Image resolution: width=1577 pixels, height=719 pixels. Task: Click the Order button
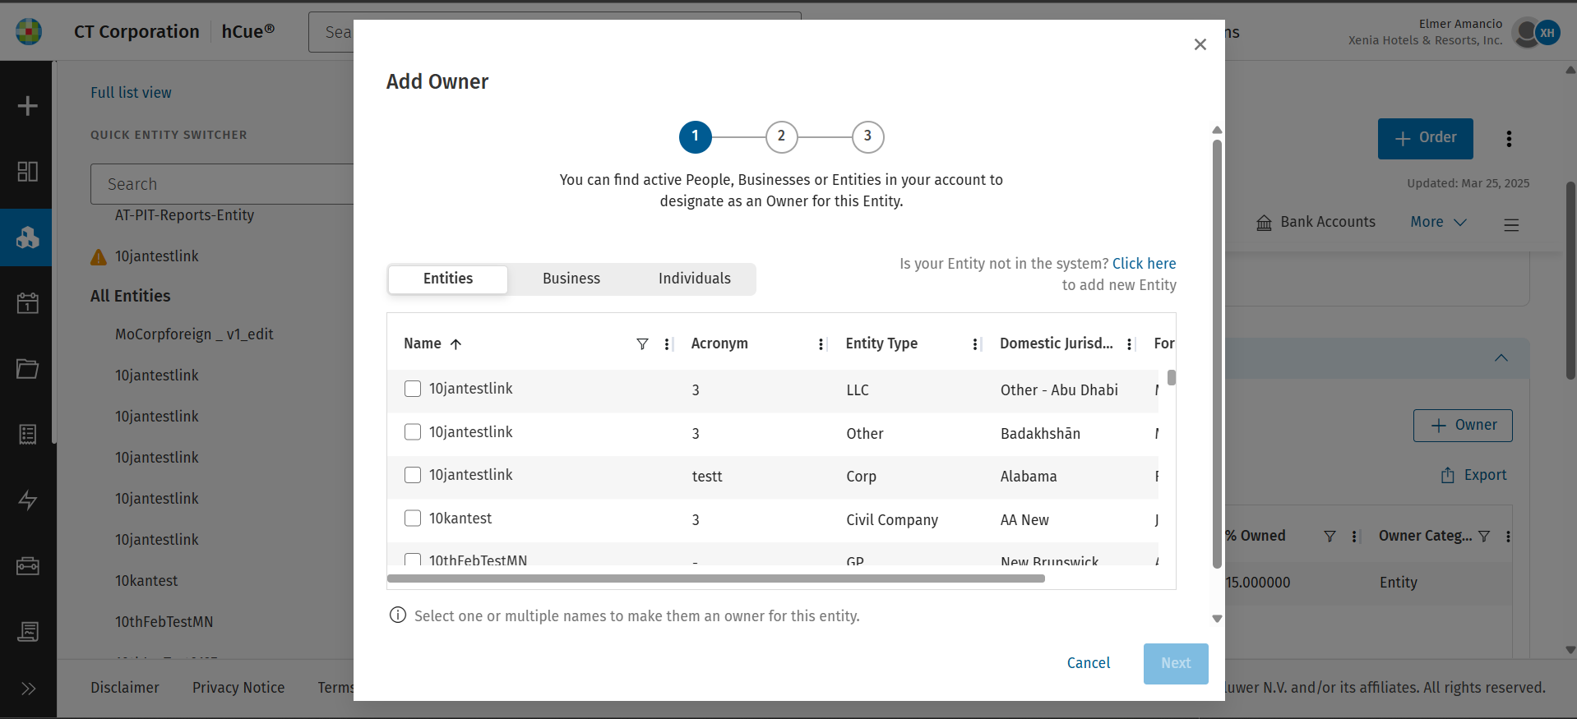tap(1426, 139)
